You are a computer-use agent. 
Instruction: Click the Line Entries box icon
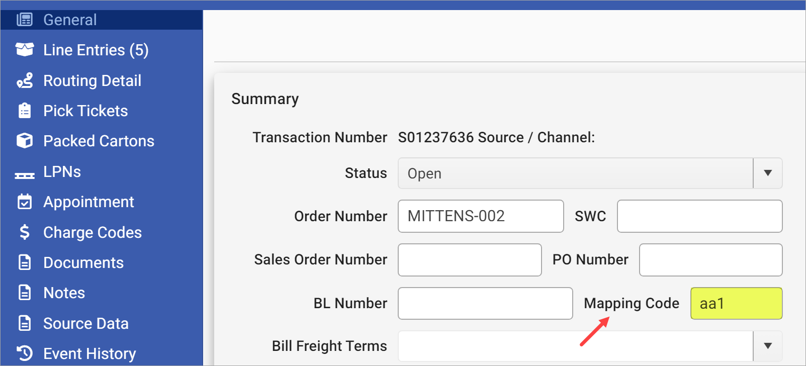[x=24, y=49]
